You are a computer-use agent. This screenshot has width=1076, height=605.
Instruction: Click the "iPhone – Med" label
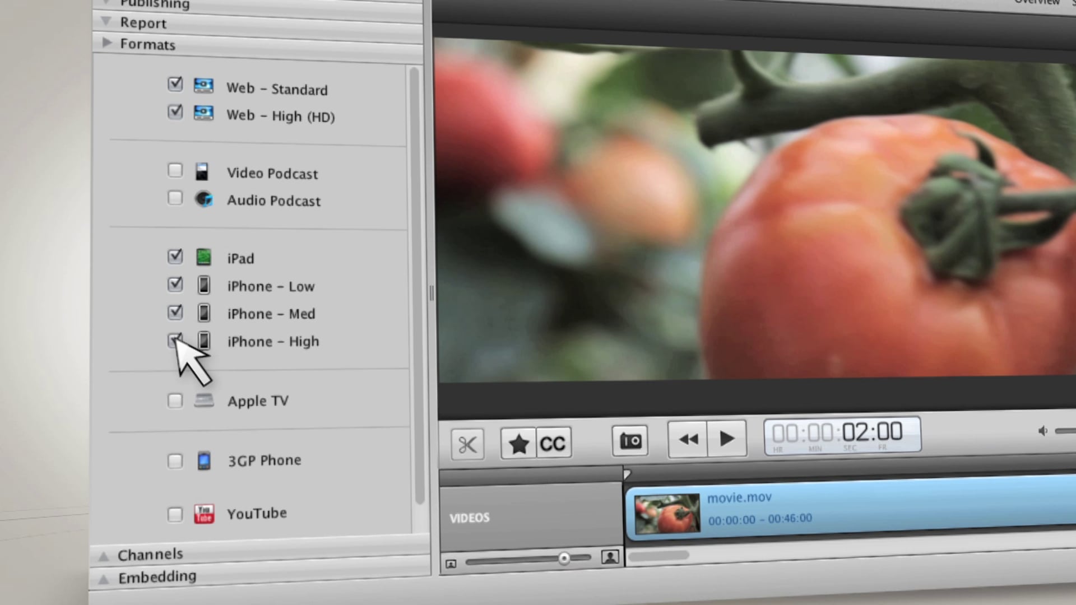point(271,314)
